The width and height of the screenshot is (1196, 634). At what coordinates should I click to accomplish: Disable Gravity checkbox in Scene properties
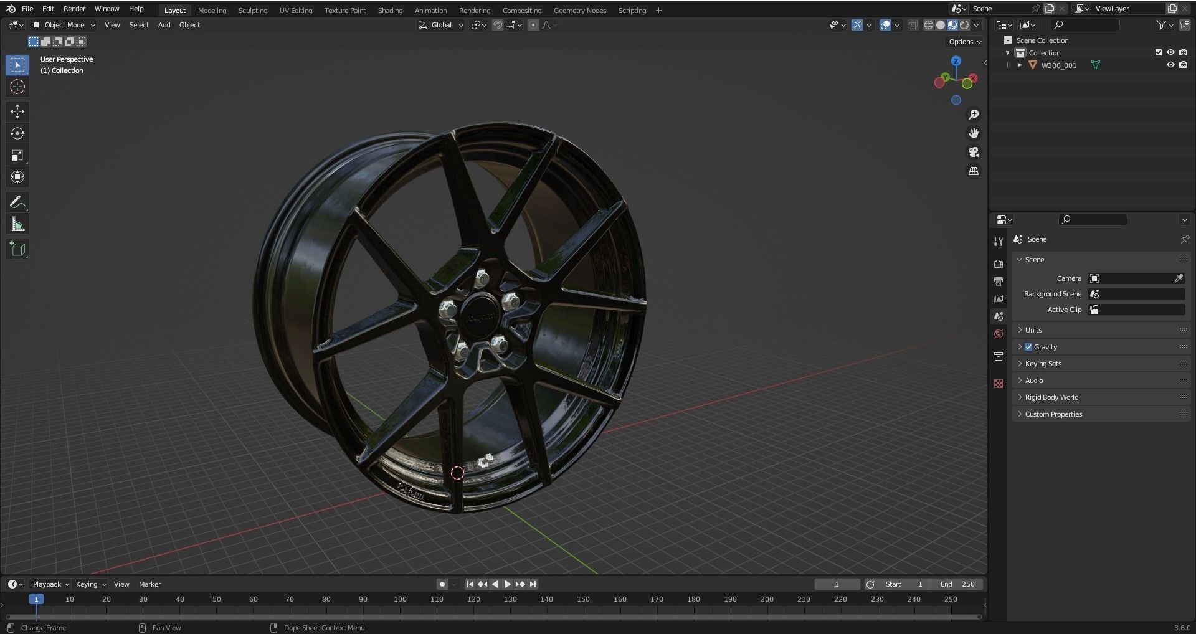[1028, 347]
